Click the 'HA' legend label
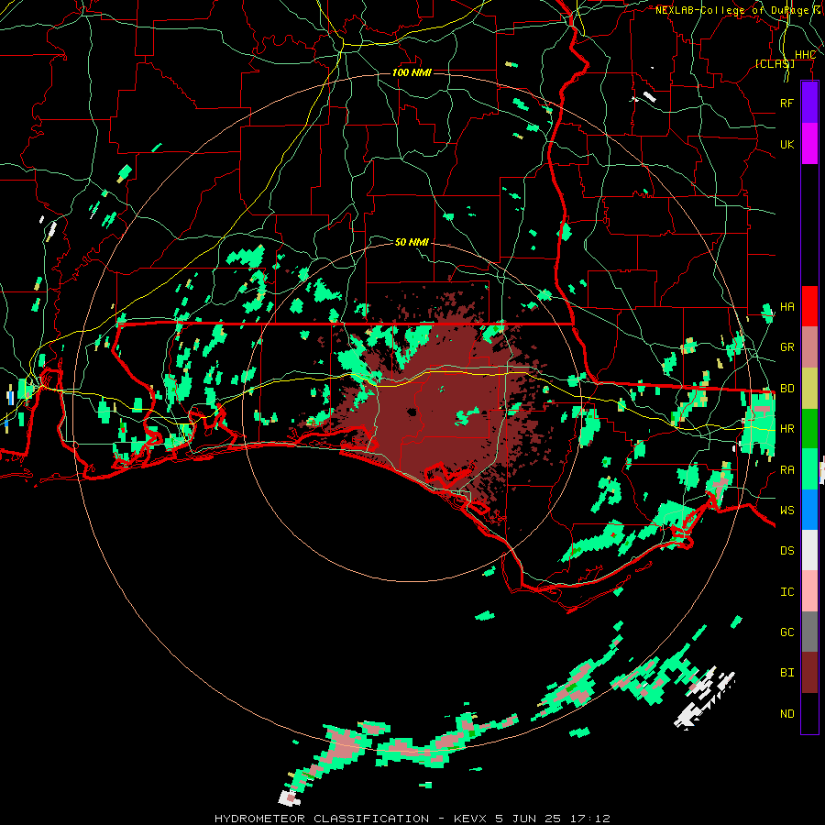825x825 pixels. click(x=786, y=307)
